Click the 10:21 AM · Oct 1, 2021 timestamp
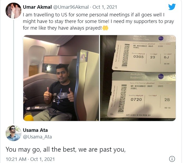Viewport: 185px width, 163px height. (x=30, y=159)
